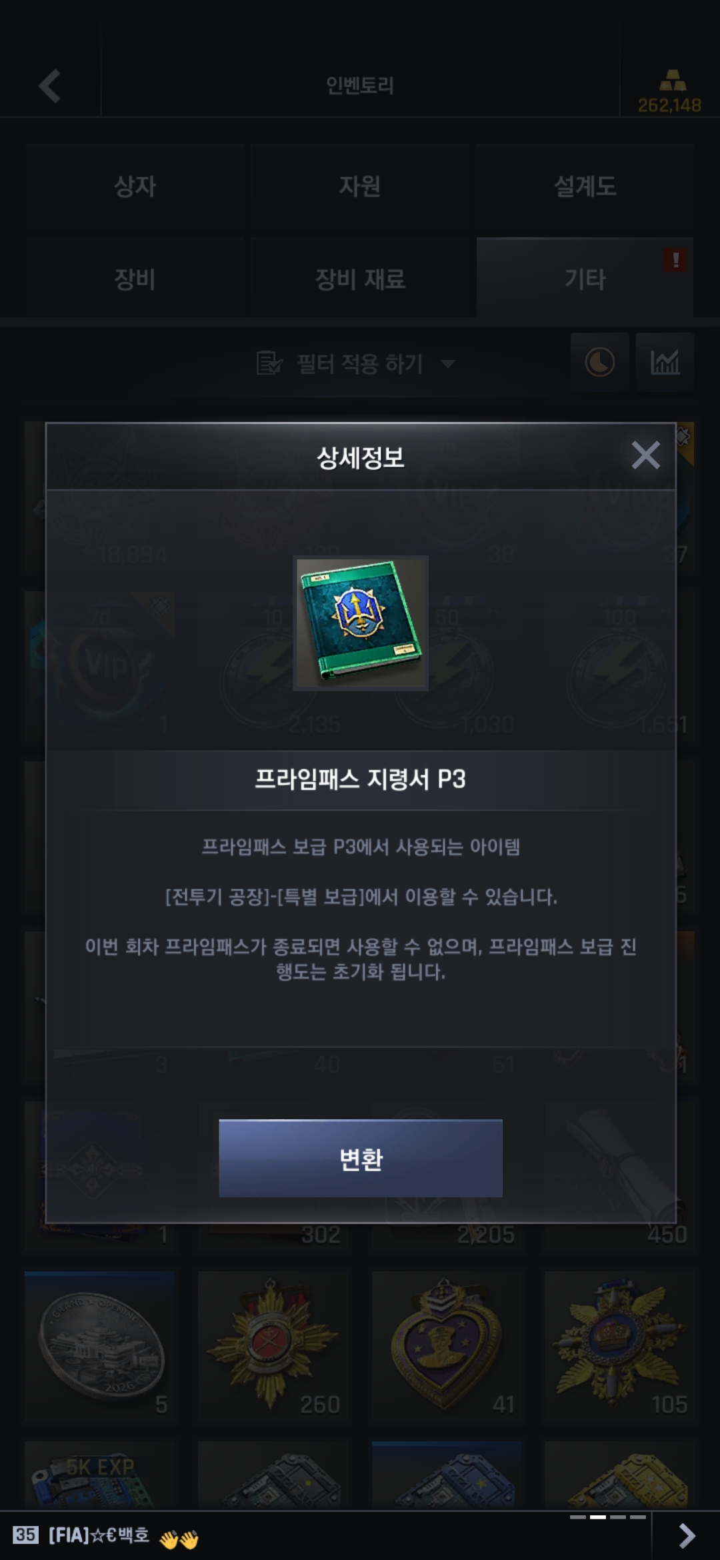
Task: Click the clock time-sort icon
Action: (x=599, y=363)
